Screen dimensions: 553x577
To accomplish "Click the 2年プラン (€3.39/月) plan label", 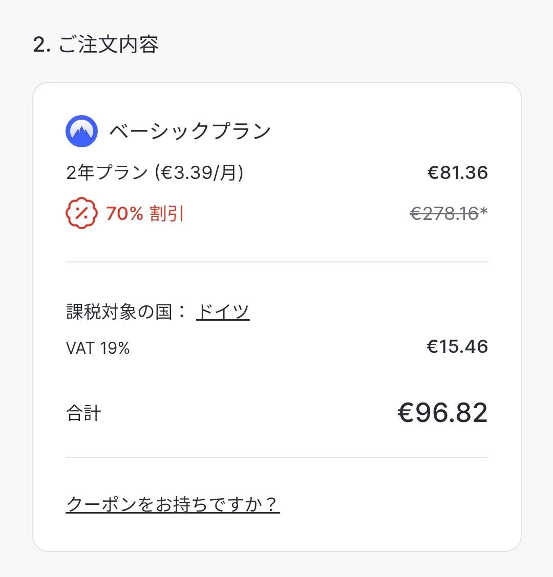I will [x=155, y=173].
